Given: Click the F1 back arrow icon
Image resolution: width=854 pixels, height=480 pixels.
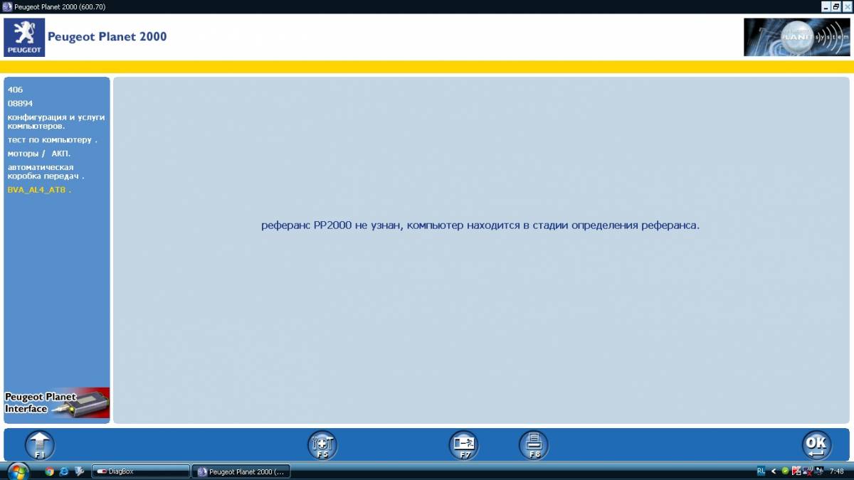Looking at the screenshot, I should 40,445.
